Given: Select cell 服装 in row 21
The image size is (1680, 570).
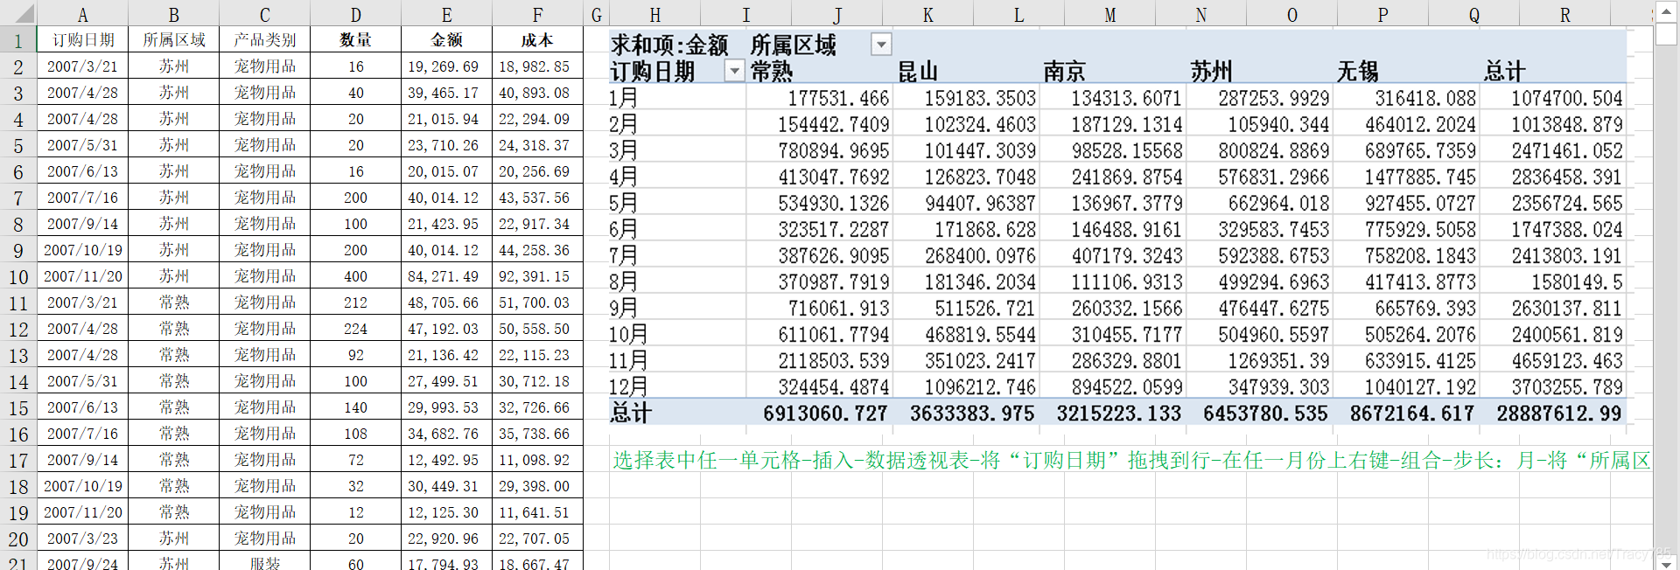Looking at the screenshot, I should pos(264,564).
